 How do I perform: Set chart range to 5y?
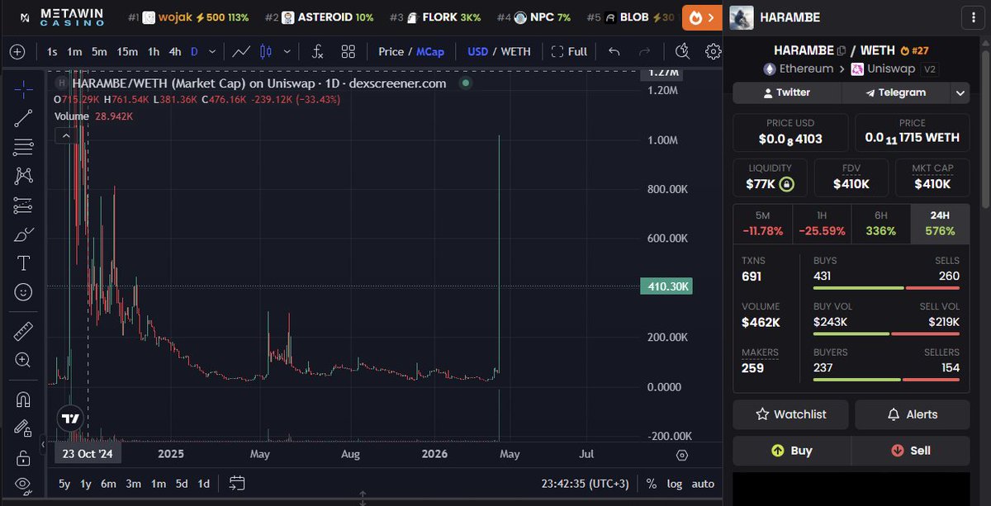(x=64, y=484)
